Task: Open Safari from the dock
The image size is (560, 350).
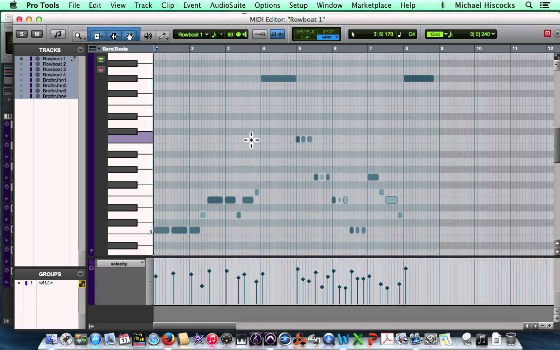Action: point(154,338)
